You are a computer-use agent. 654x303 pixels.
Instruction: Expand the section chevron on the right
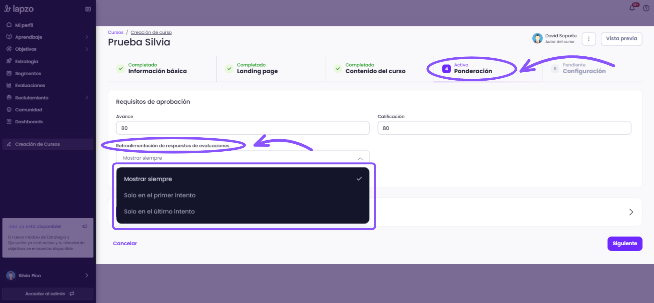[631, 212]
